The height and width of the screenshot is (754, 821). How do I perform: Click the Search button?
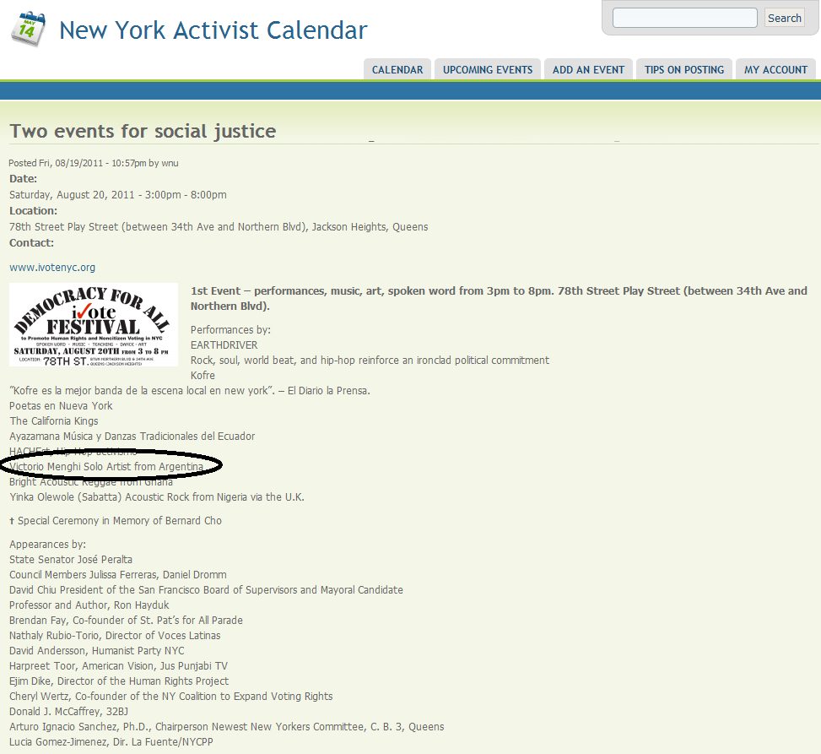[785, 18]
